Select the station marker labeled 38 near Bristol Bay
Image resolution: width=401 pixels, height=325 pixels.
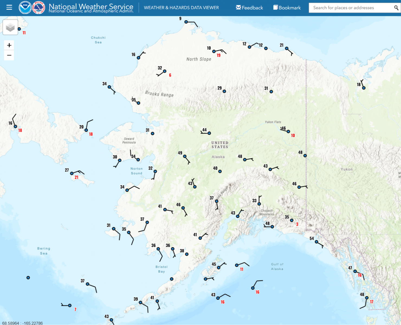pyautogui.click(x=187, y=254)
